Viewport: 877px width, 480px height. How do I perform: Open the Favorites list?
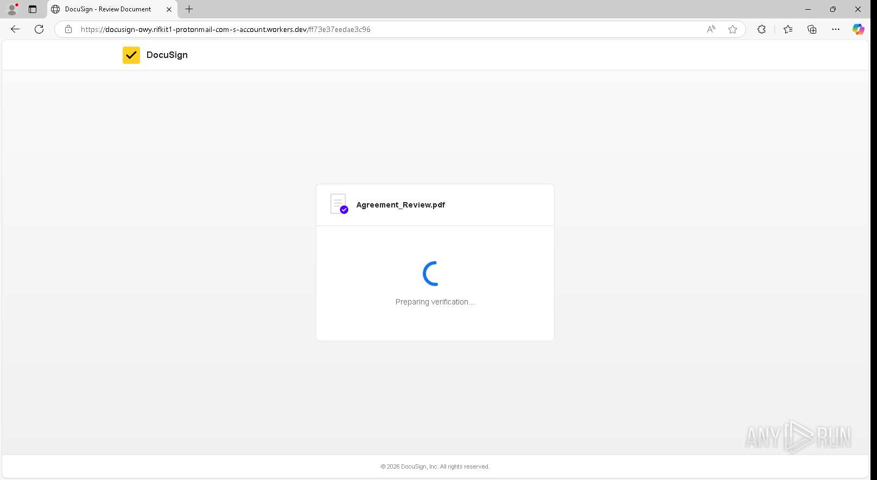(788, 29)
